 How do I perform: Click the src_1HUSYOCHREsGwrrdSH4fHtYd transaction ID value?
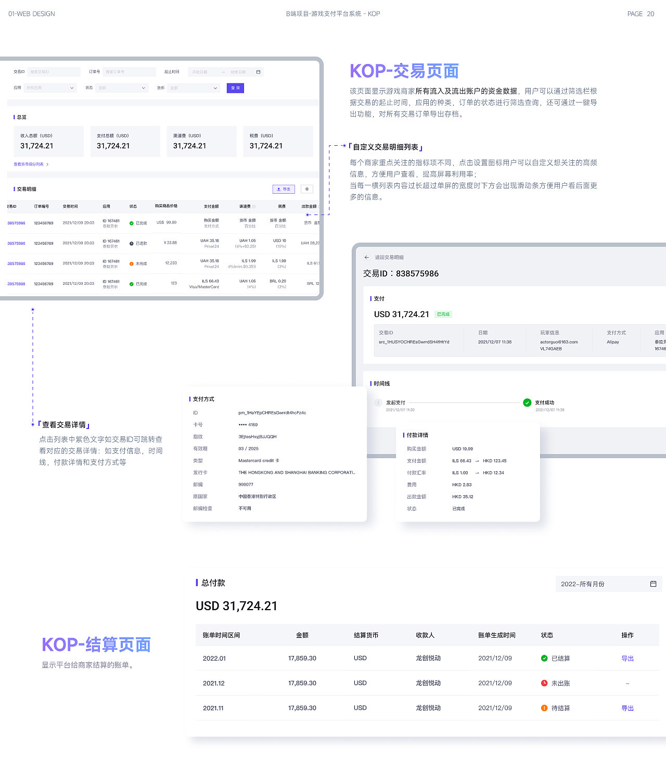click(414, 342)
